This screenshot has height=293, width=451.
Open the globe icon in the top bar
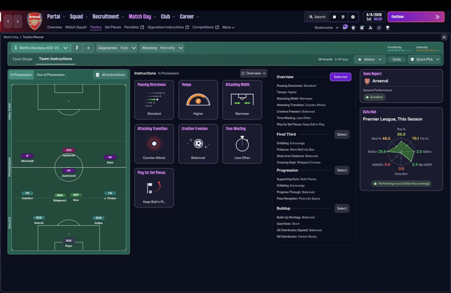[x=343, y=17]
